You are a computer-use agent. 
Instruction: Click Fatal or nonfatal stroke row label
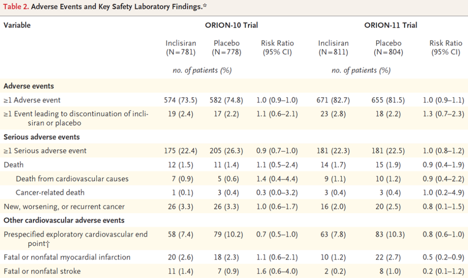point(42,271)
